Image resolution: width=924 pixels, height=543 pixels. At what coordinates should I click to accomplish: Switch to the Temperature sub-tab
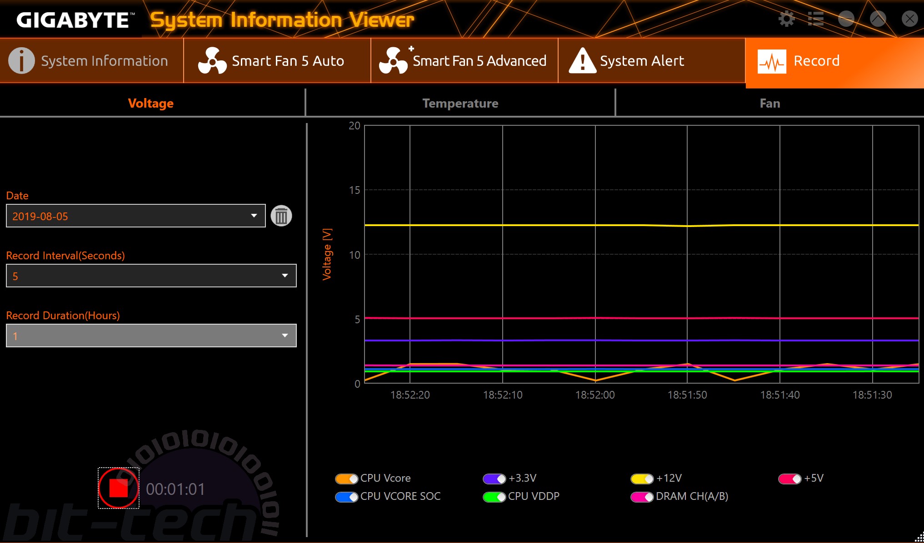(x=460, y=103)
